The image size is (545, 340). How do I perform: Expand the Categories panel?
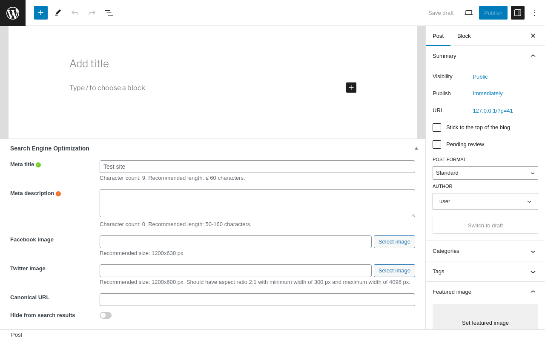(485, 251)
